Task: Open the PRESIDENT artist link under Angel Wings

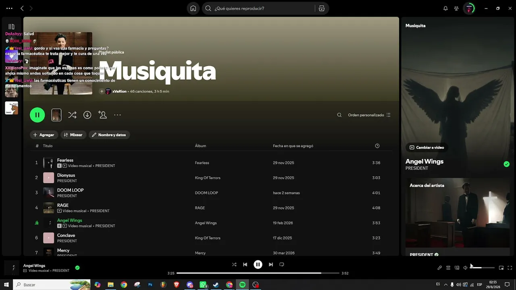Action: 417,168
